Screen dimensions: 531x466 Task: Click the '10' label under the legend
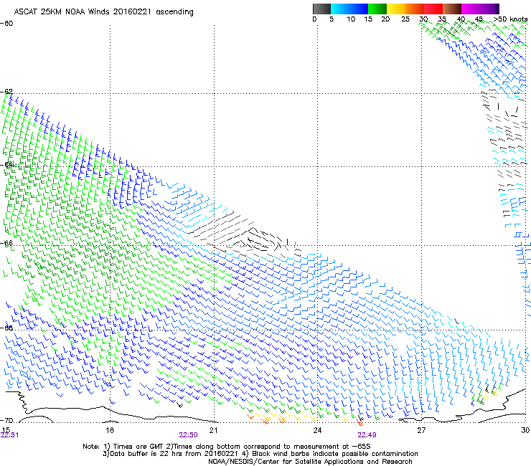point(351,19)
